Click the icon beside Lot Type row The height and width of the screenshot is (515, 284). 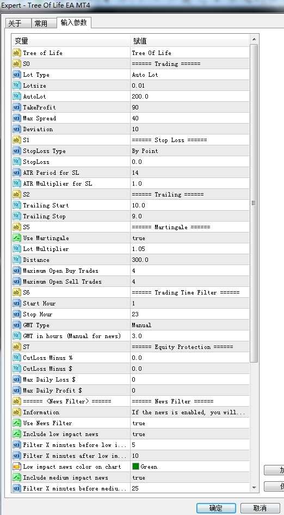coord(16,75)
